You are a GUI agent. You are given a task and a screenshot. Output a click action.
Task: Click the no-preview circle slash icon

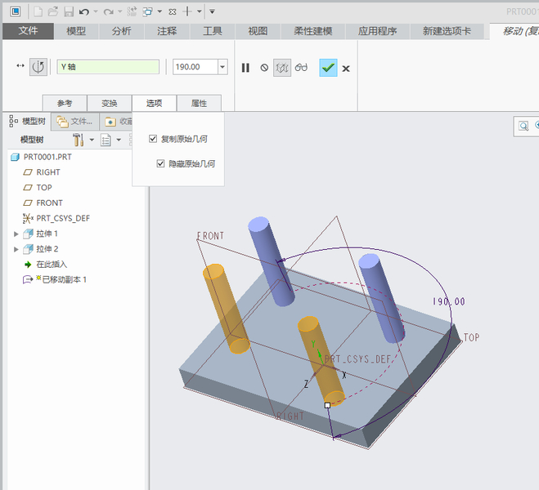[264, 68]
